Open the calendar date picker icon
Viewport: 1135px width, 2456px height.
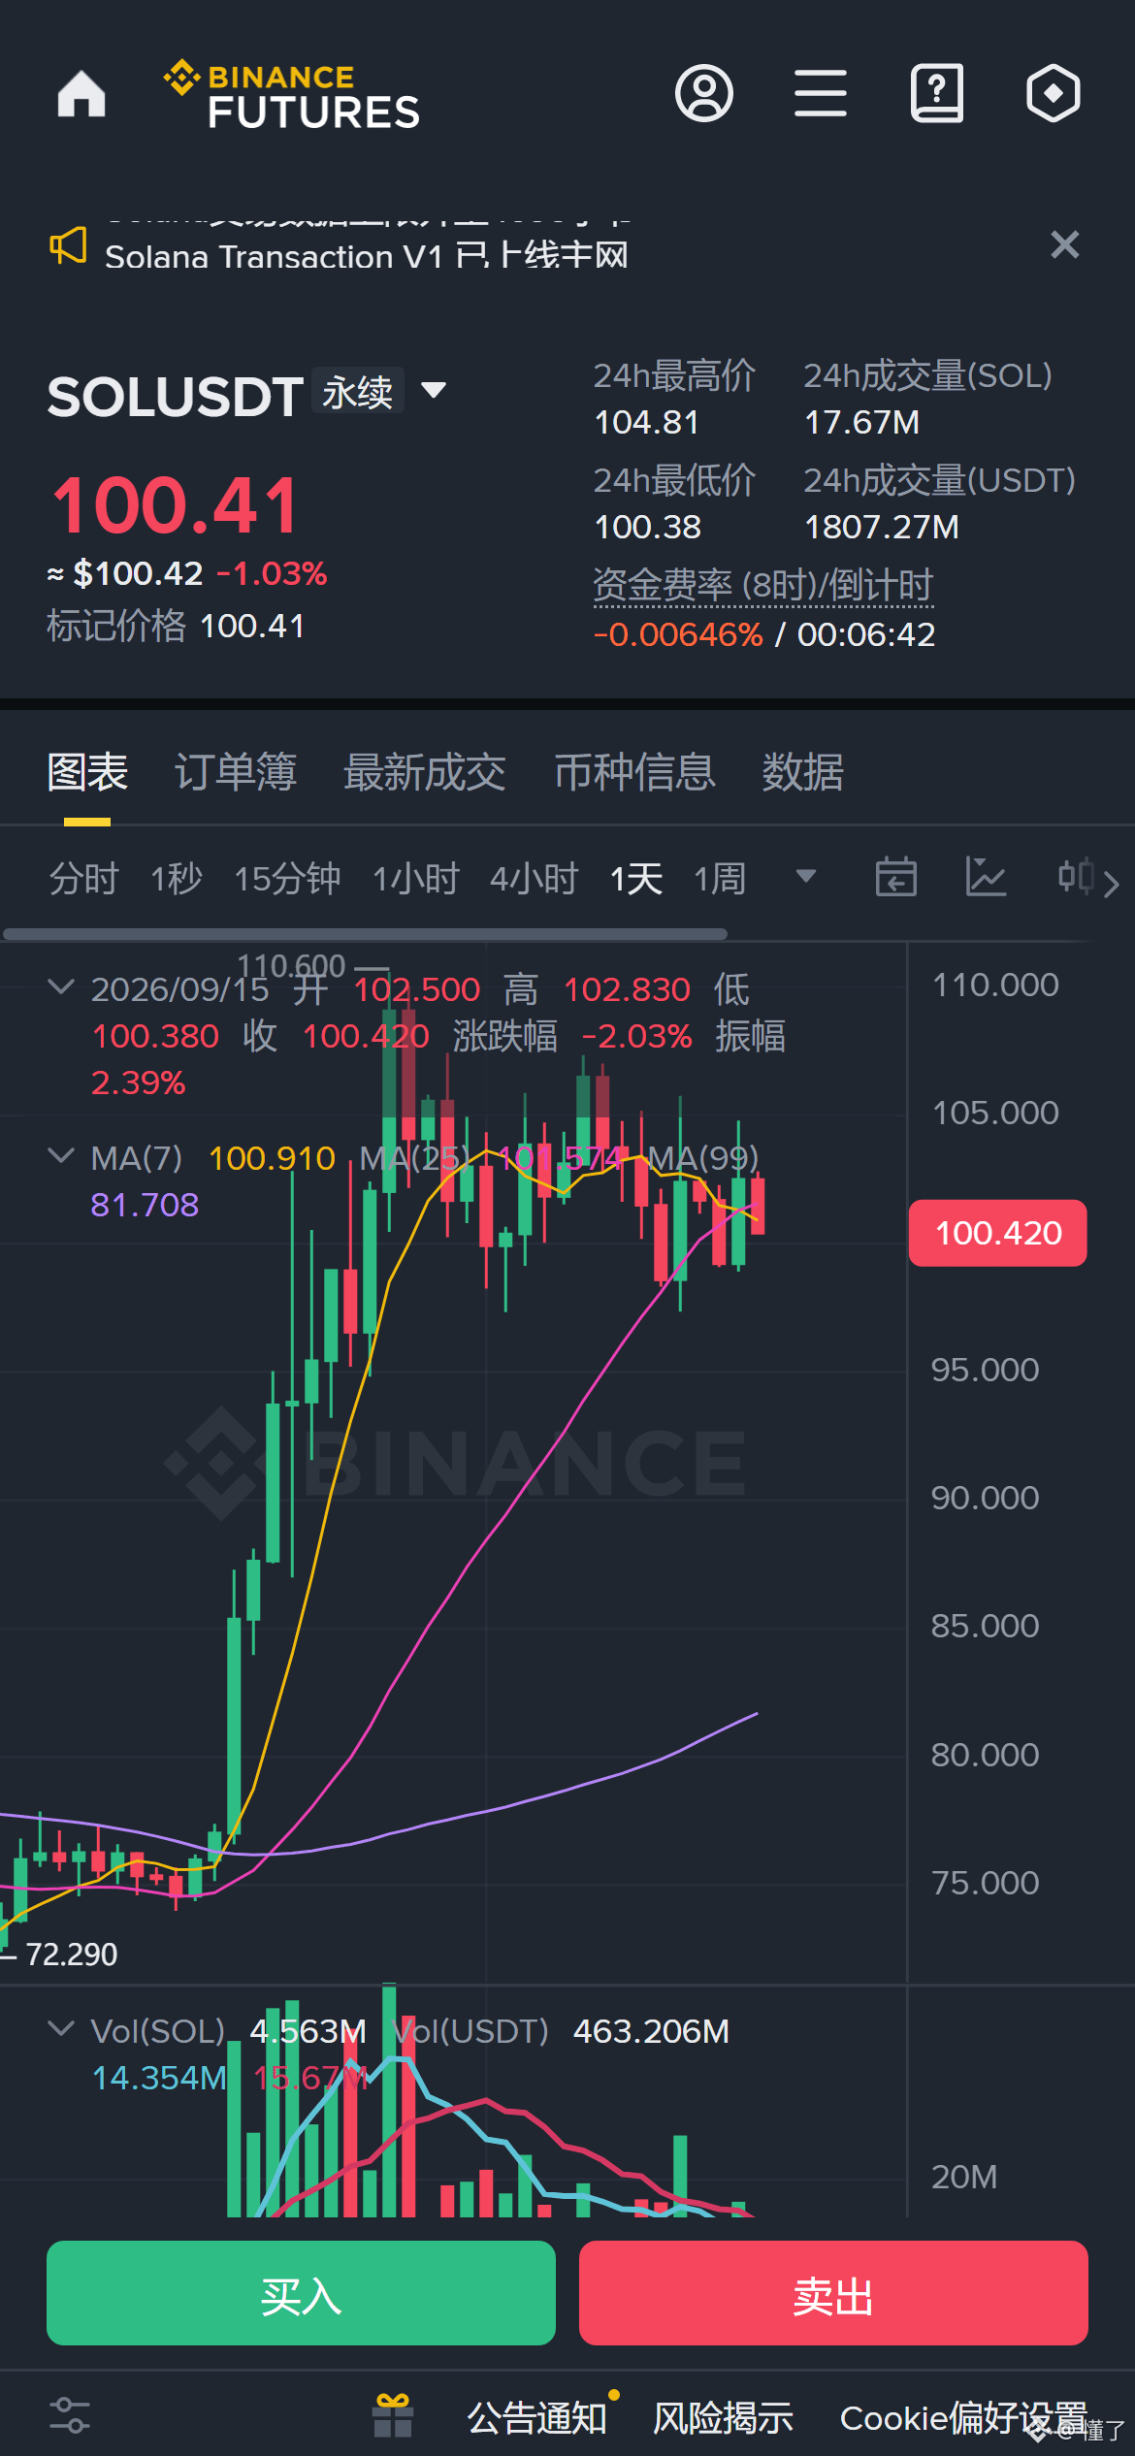[x=895, y=877]
